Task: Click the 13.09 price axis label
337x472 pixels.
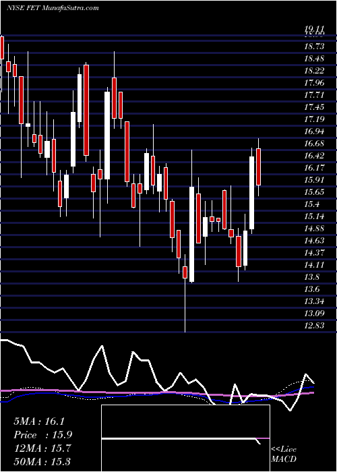Action: pos(314,313)
